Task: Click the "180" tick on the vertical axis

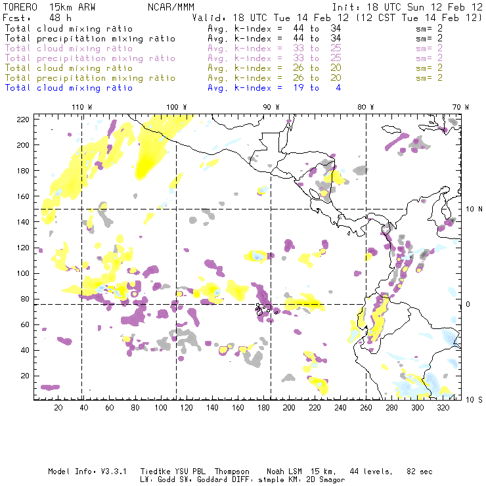Action: [23, 171]
